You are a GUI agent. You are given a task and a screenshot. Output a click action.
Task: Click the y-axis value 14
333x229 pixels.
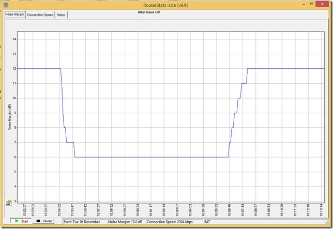point(14,39)
